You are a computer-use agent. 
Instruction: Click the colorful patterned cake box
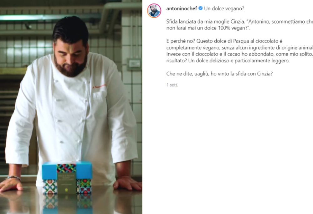[x=67, y=178]
